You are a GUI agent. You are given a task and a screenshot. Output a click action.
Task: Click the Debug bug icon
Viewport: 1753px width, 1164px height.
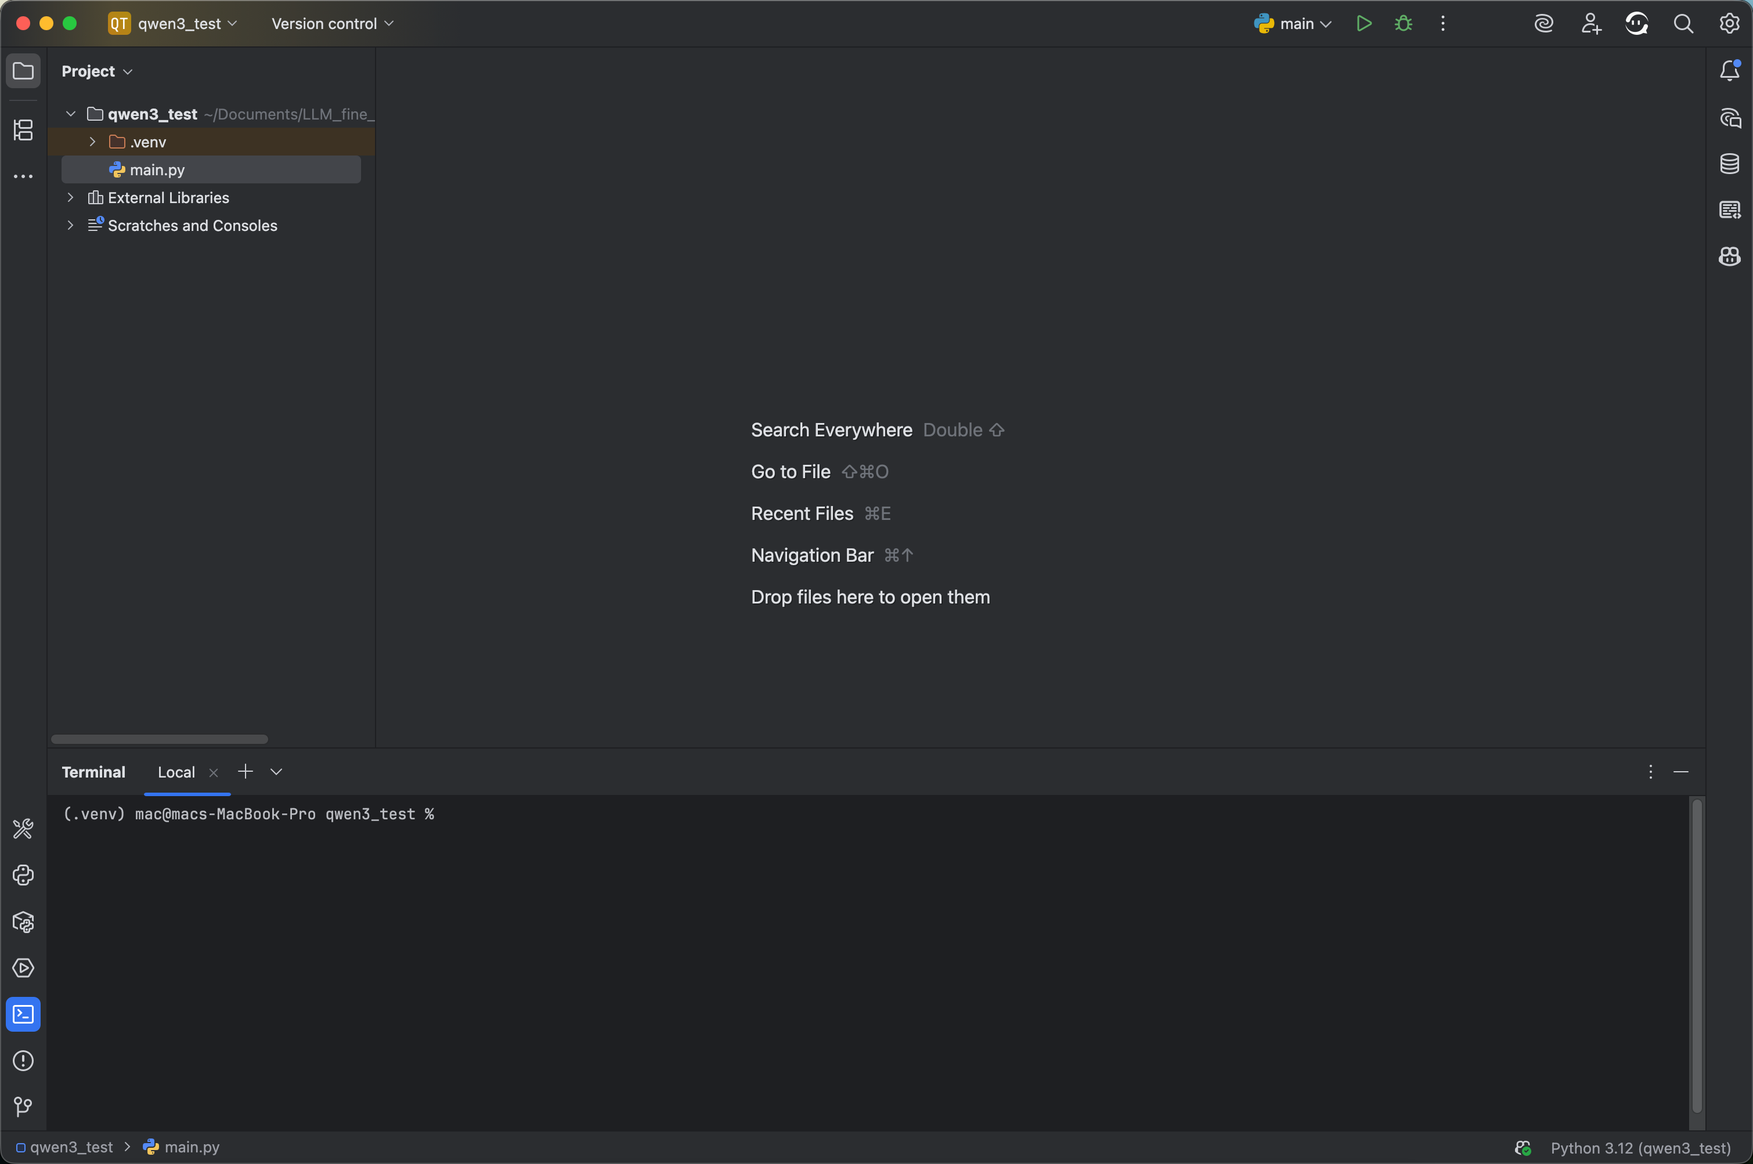pyautogui.click(x=1402, y=24)
